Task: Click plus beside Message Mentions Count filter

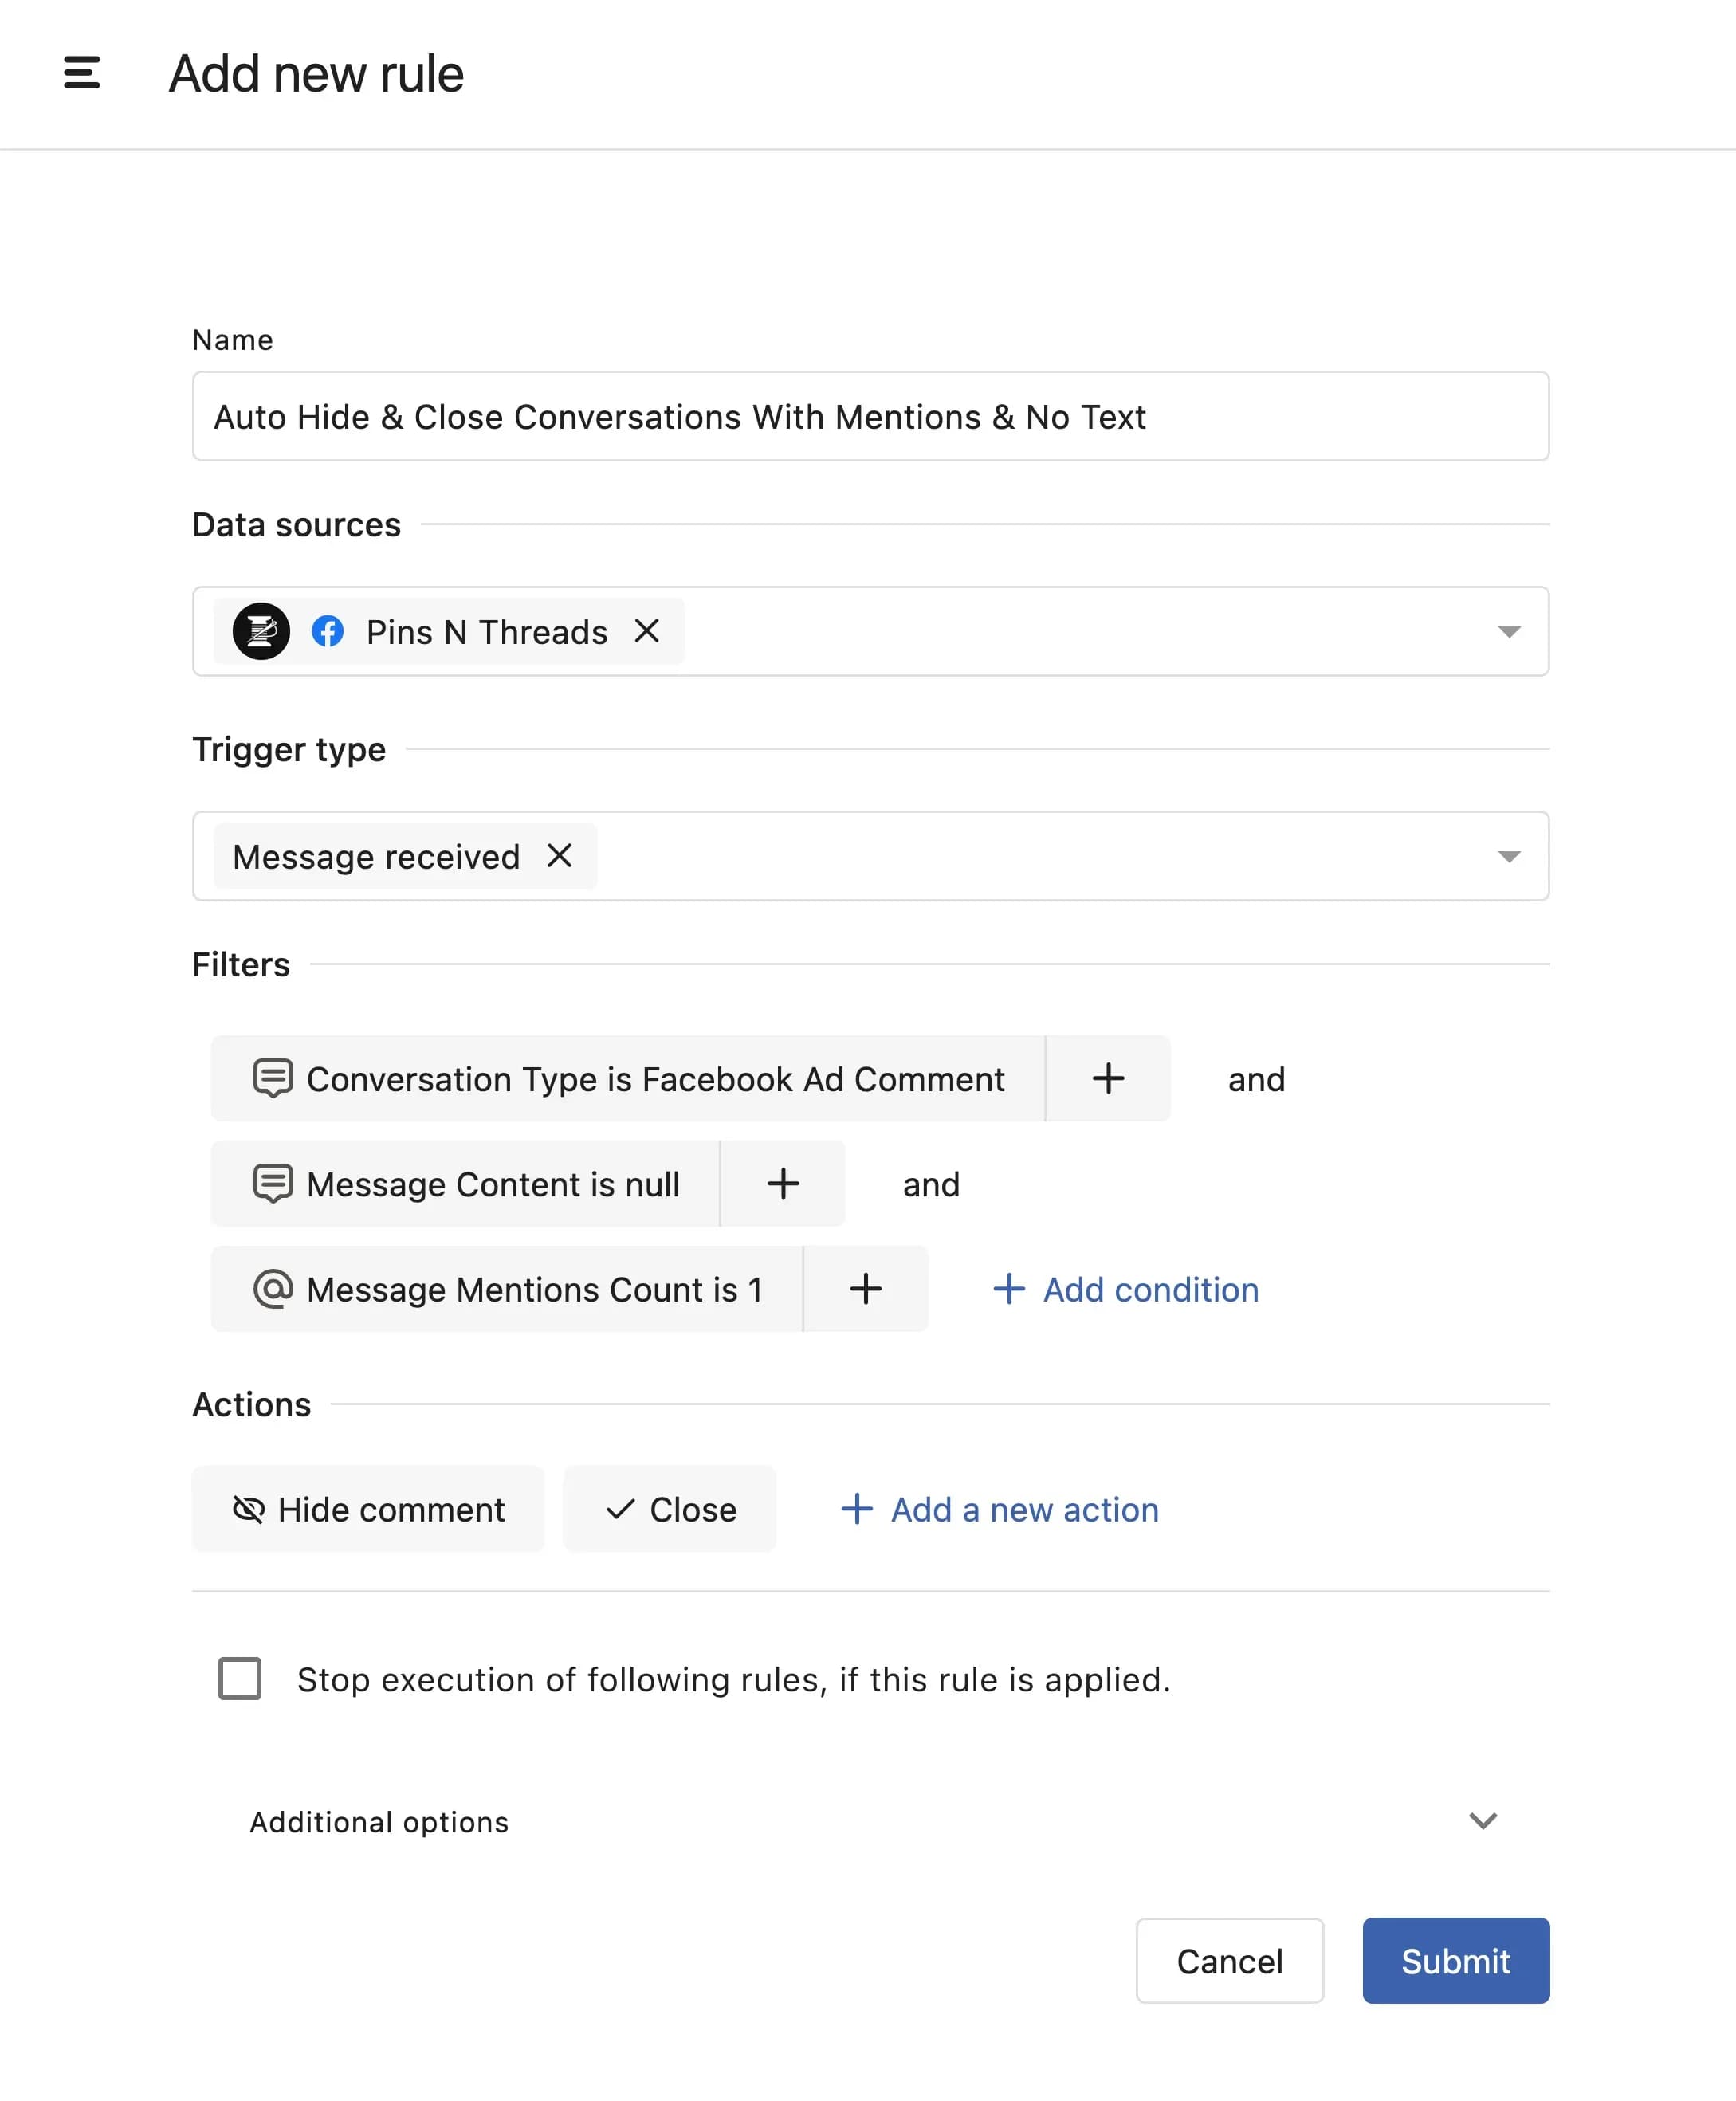Action: (866, 1289)
